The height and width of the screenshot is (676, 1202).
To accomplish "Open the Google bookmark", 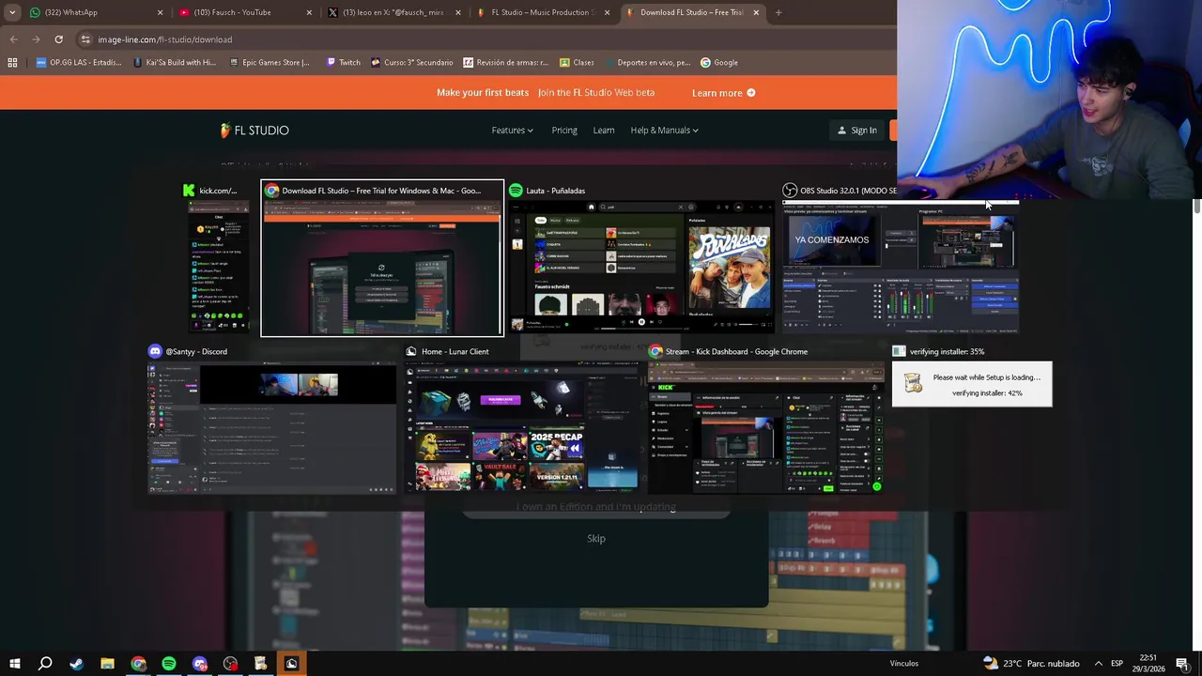I will (719, 63).
